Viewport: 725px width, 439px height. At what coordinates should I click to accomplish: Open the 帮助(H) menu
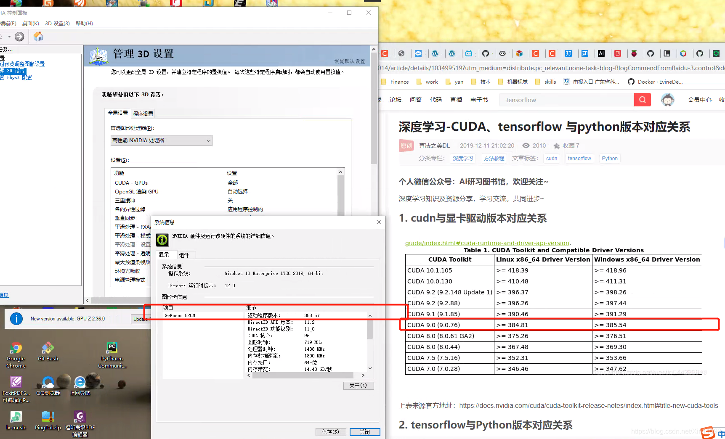(x=84, y=24)
